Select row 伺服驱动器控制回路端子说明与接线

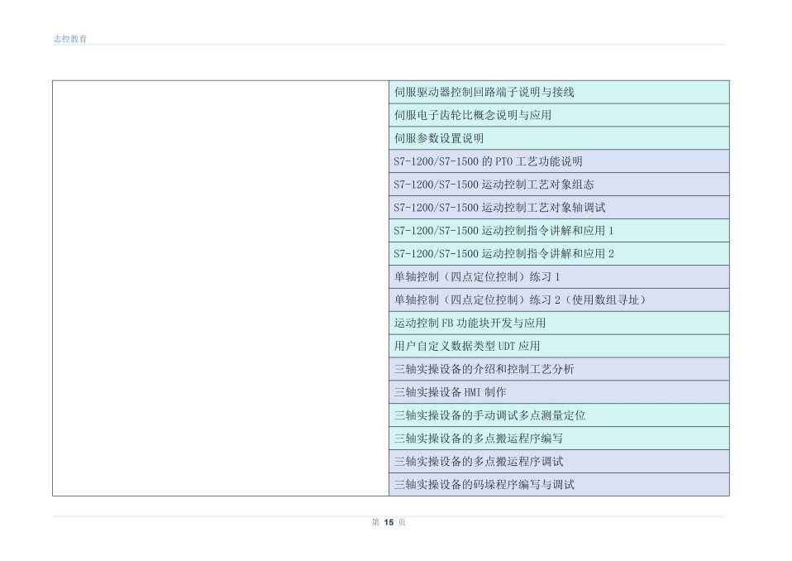(559, 92)
